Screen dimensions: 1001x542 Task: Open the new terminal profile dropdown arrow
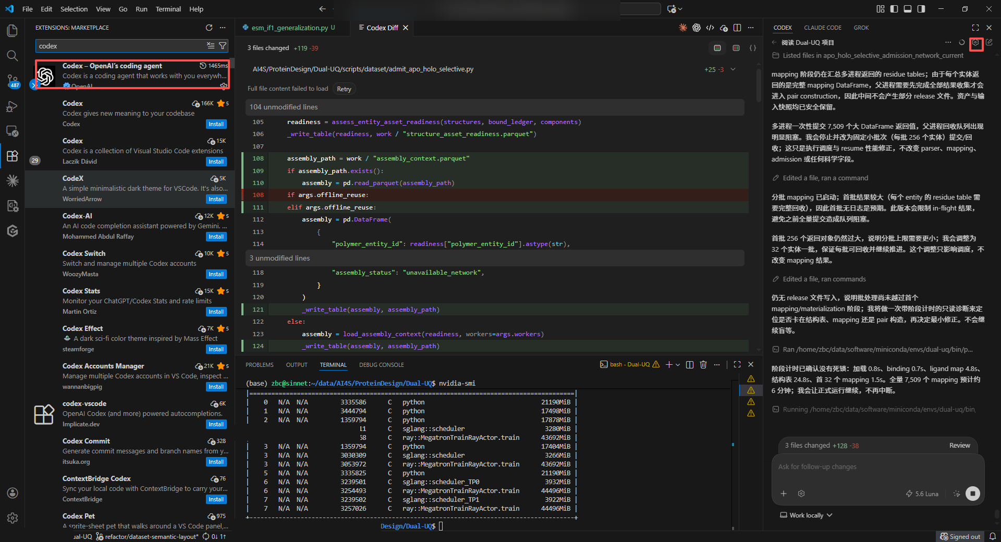(x=678, y=365)
